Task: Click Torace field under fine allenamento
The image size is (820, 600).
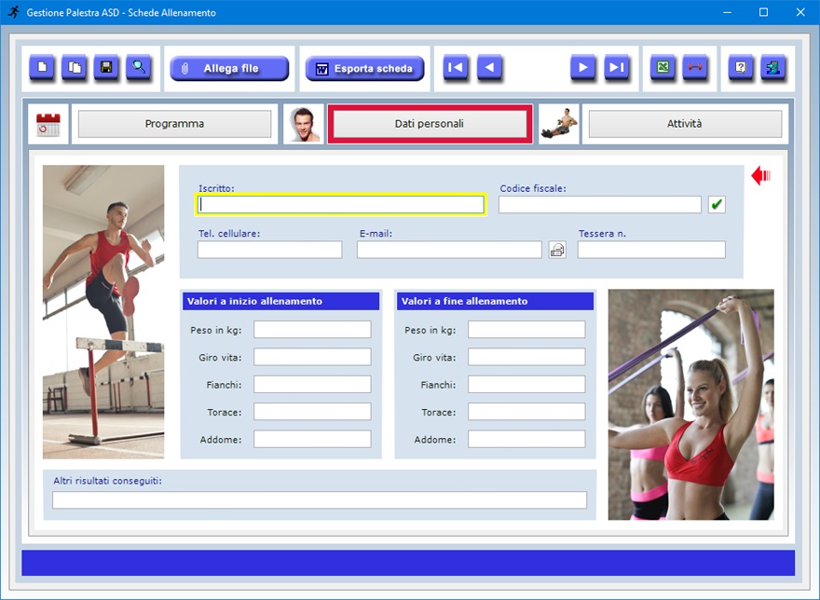Action: coord(526,411)
